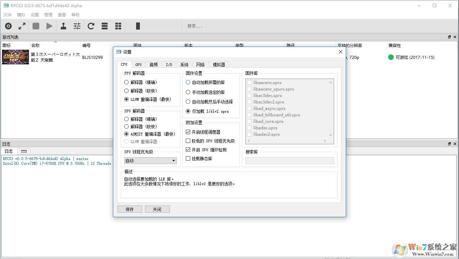Switch to grid view icon in toolbar
The width and height of the screenshot is (459, 259).
[118, 26]
